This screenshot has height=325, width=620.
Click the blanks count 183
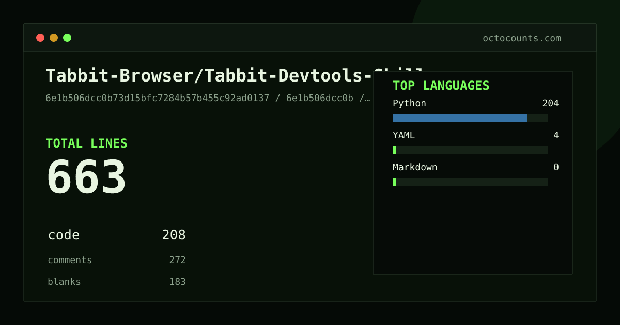click(x=177, y=282)
